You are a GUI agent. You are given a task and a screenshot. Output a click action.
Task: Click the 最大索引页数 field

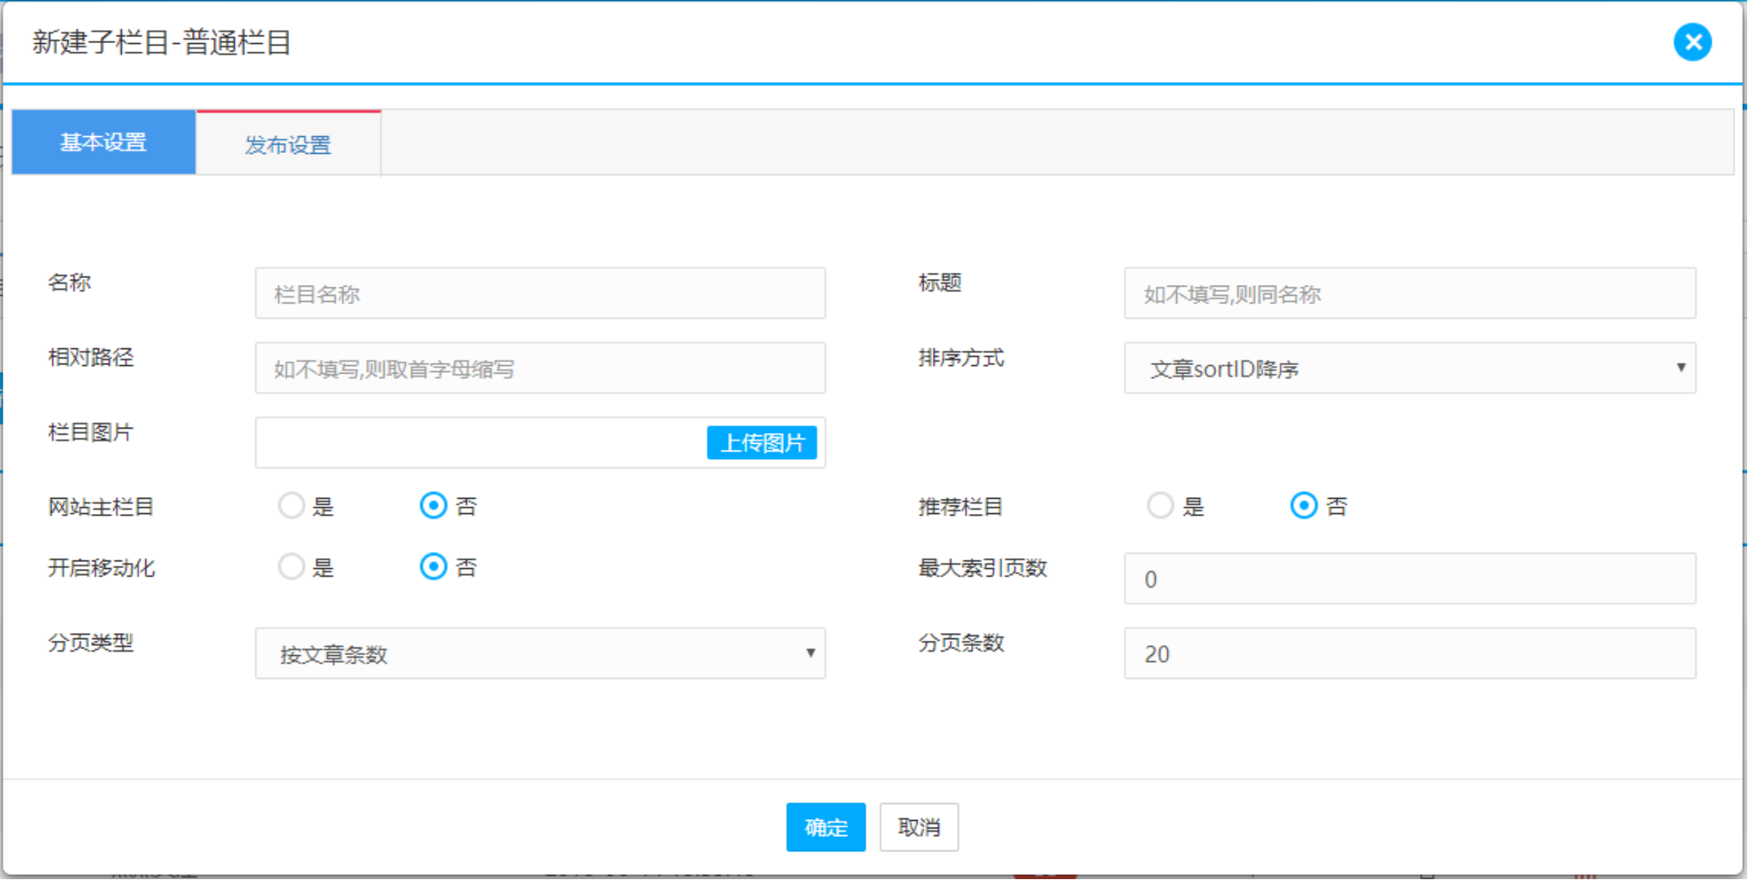(1409, 579)
